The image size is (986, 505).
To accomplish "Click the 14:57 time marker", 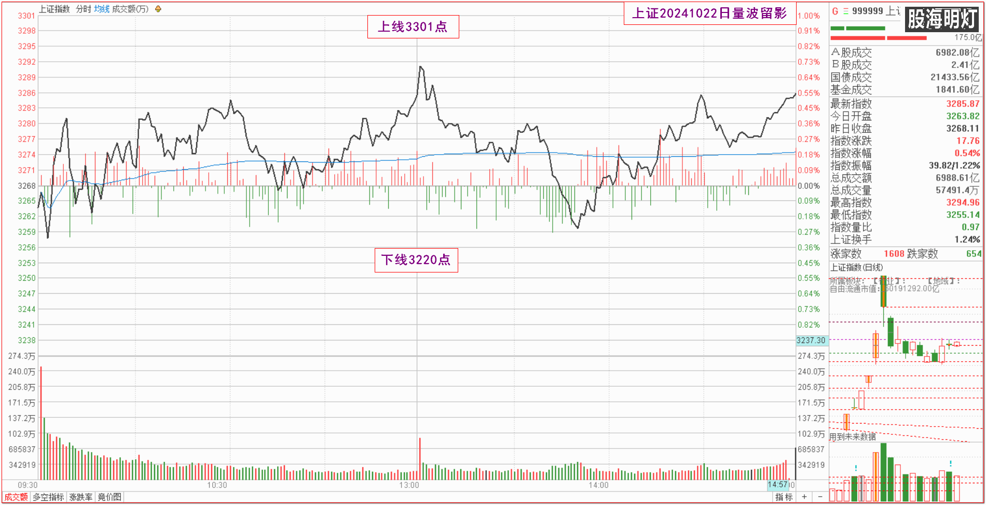I will [778, 484].
